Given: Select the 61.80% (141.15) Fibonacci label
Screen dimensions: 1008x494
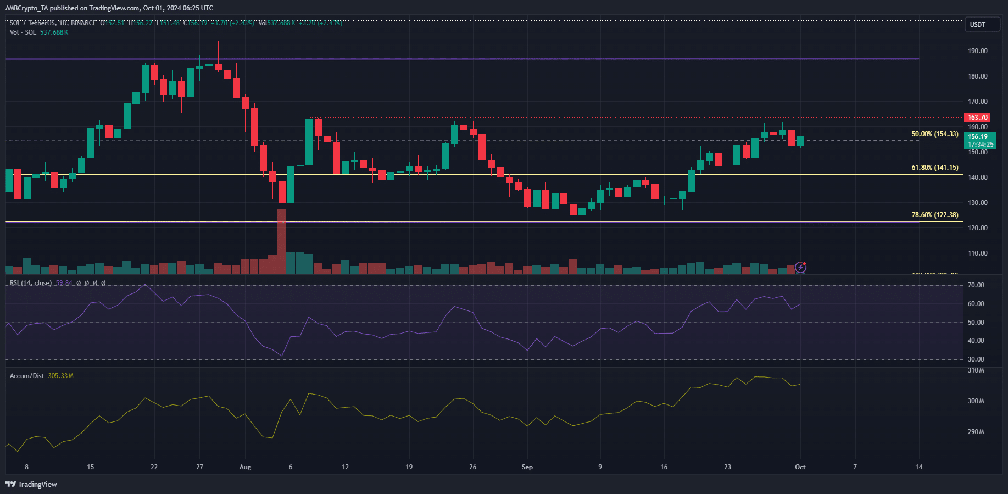Looking at the screenshot, I should 935,168.
